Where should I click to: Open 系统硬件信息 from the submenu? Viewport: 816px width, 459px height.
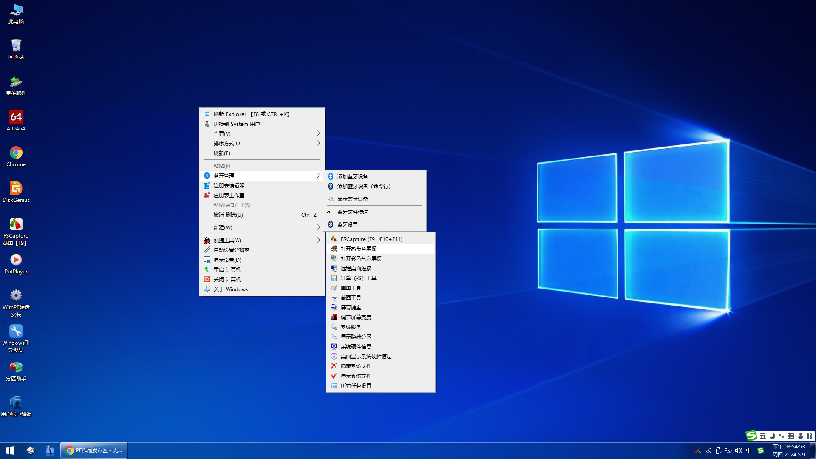[x=381, y=346]
